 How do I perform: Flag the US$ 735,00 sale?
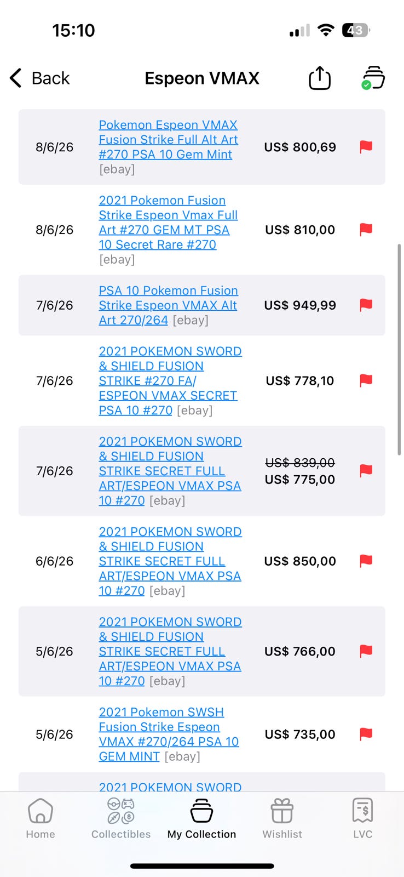point(366,734)
